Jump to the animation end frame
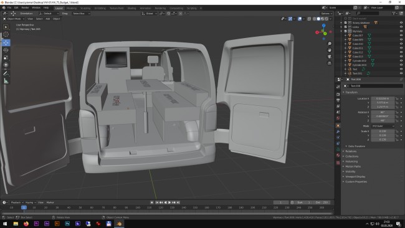 point(178,202)
